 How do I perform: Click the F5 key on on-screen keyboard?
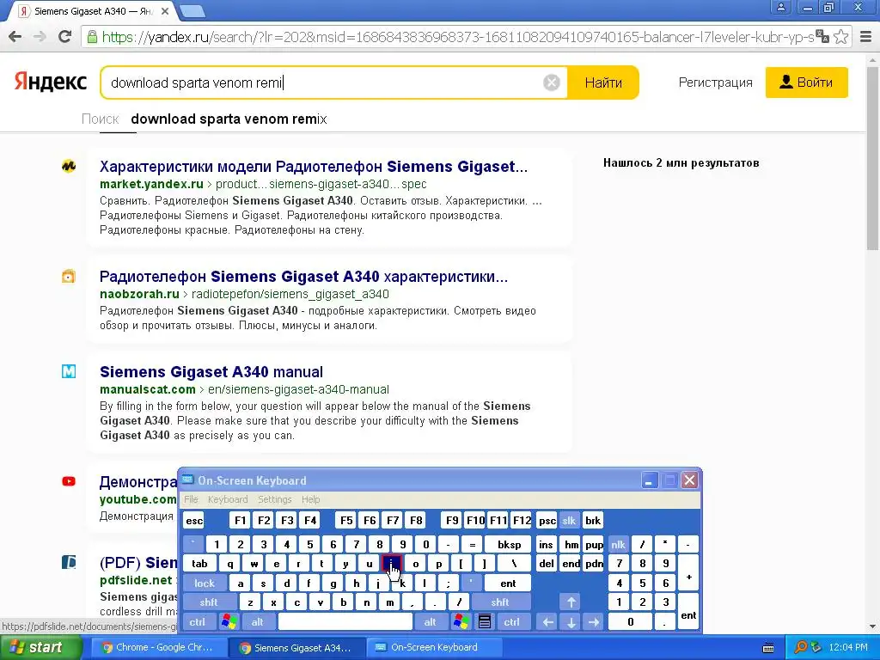click(x=346, y=521)
